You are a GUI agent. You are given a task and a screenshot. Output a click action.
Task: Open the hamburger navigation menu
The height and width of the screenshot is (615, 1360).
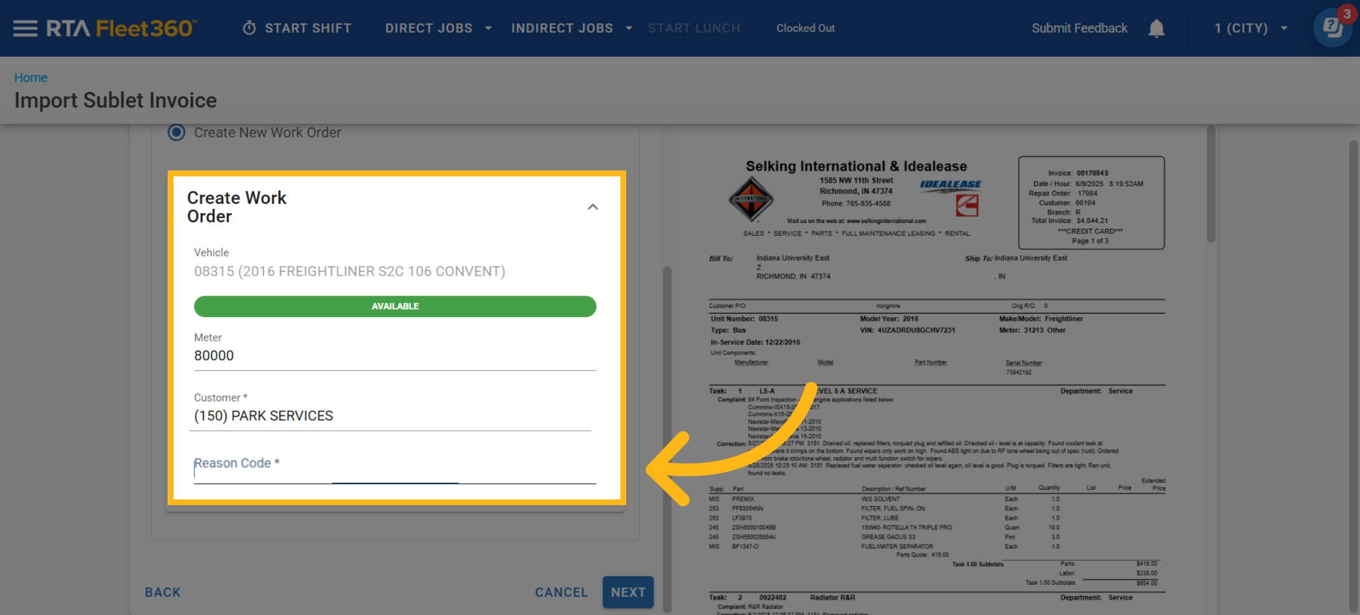point(25,28)
